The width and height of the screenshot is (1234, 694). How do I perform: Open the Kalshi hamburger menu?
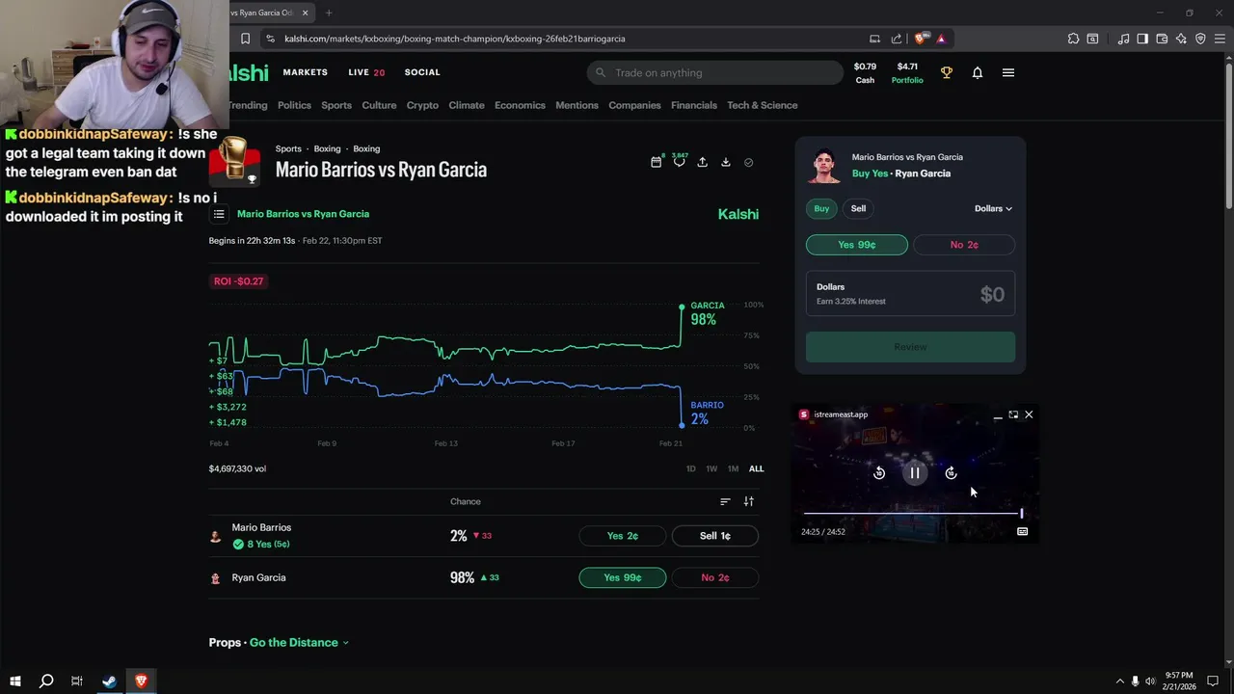(1008, 72)
